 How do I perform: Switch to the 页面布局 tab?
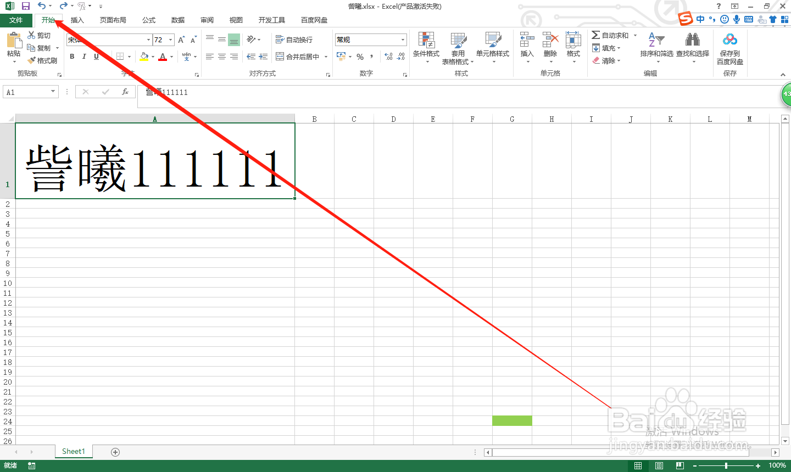(x=113, y=20)
